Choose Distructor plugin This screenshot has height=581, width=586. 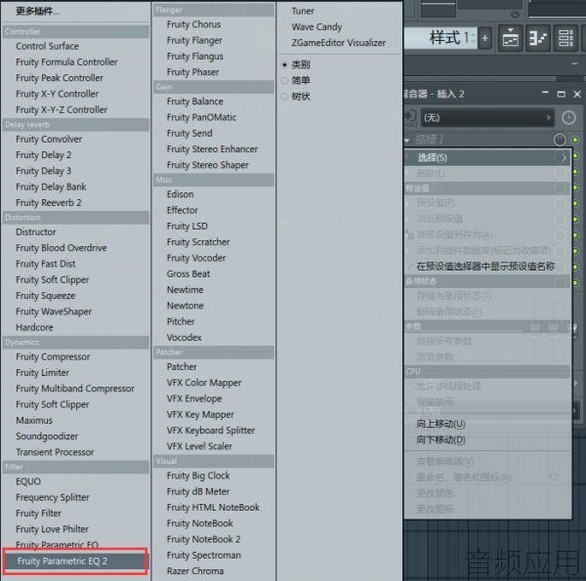36,232
